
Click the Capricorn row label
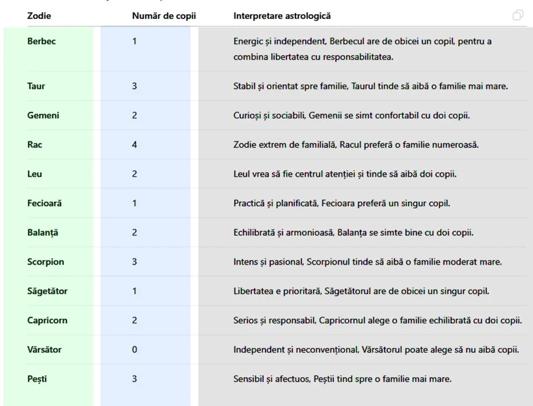47,320
